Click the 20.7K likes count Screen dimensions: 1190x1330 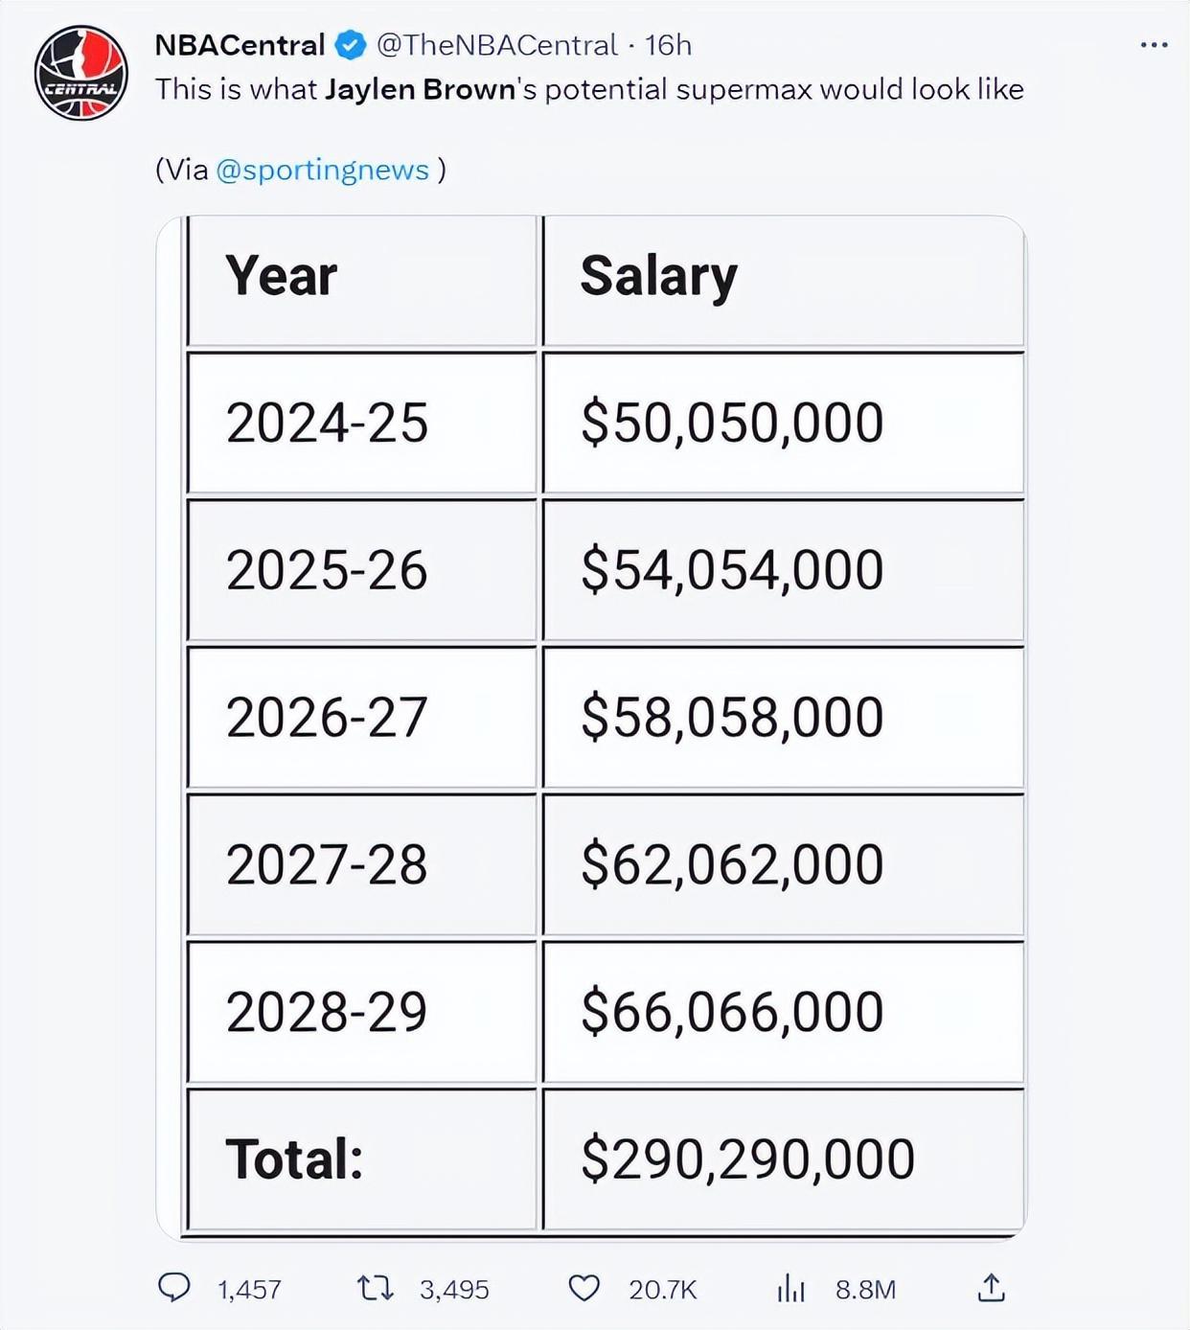tap(662, 1290)
